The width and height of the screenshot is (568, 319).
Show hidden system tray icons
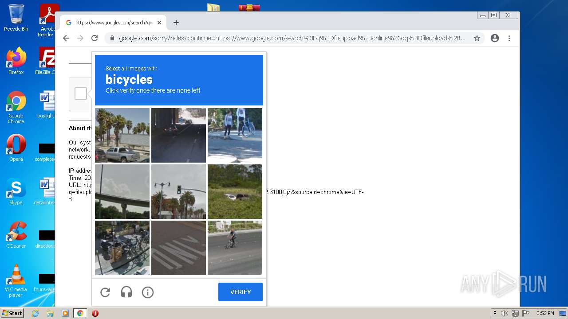495,313
